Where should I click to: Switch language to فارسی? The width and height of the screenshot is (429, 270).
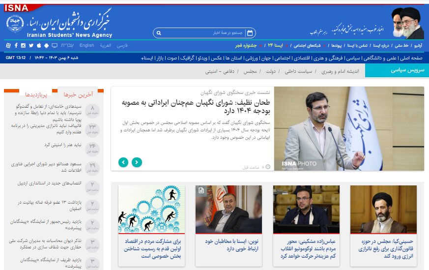(122, 45)
